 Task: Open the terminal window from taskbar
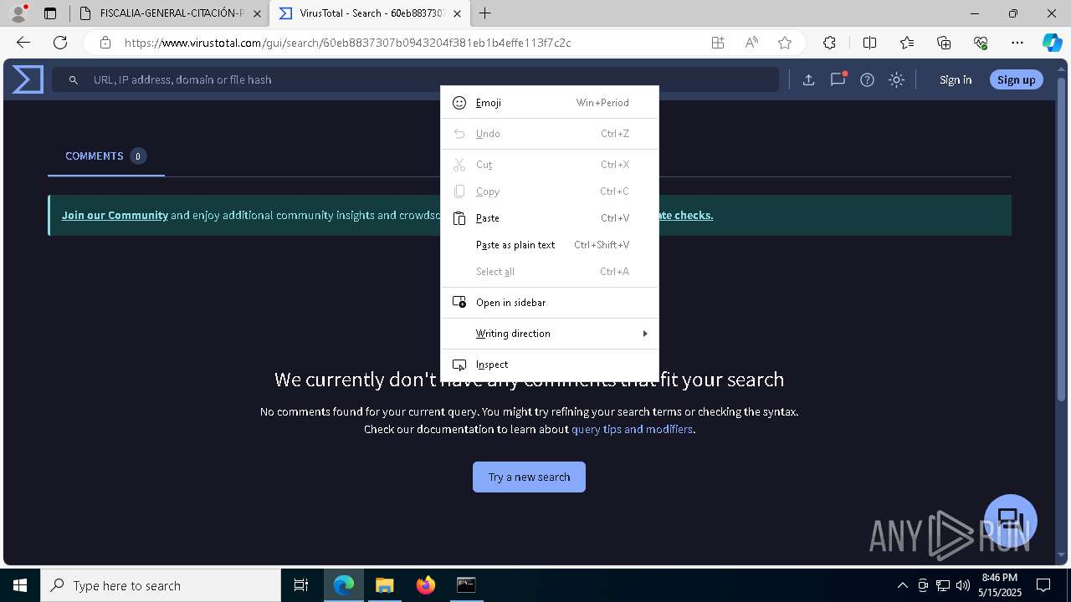coord(466,585)
